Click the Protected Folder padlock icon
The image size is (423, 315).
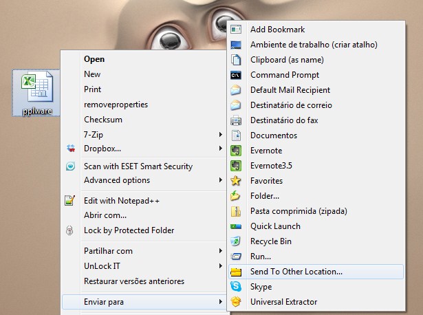click(69, 230)
